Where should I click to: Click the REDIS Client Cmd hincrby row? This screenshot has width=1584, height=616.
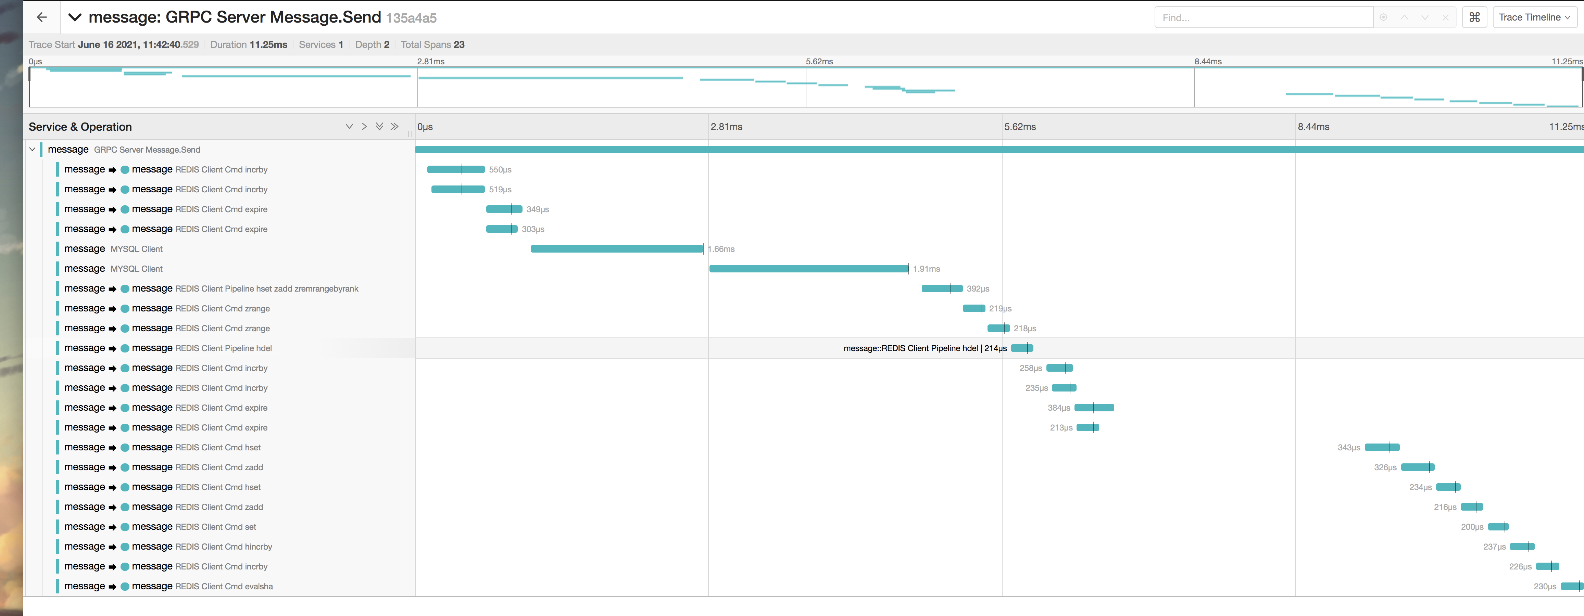(224, 547)
